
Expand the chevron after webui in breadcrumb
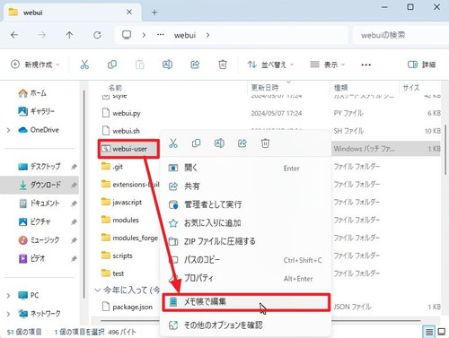(x=207, y=35)
